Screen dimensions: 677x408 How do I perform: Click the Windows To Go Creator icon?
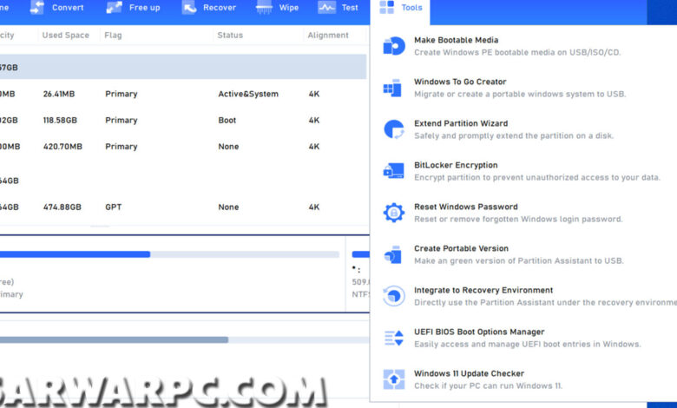(x=393, y=88)
